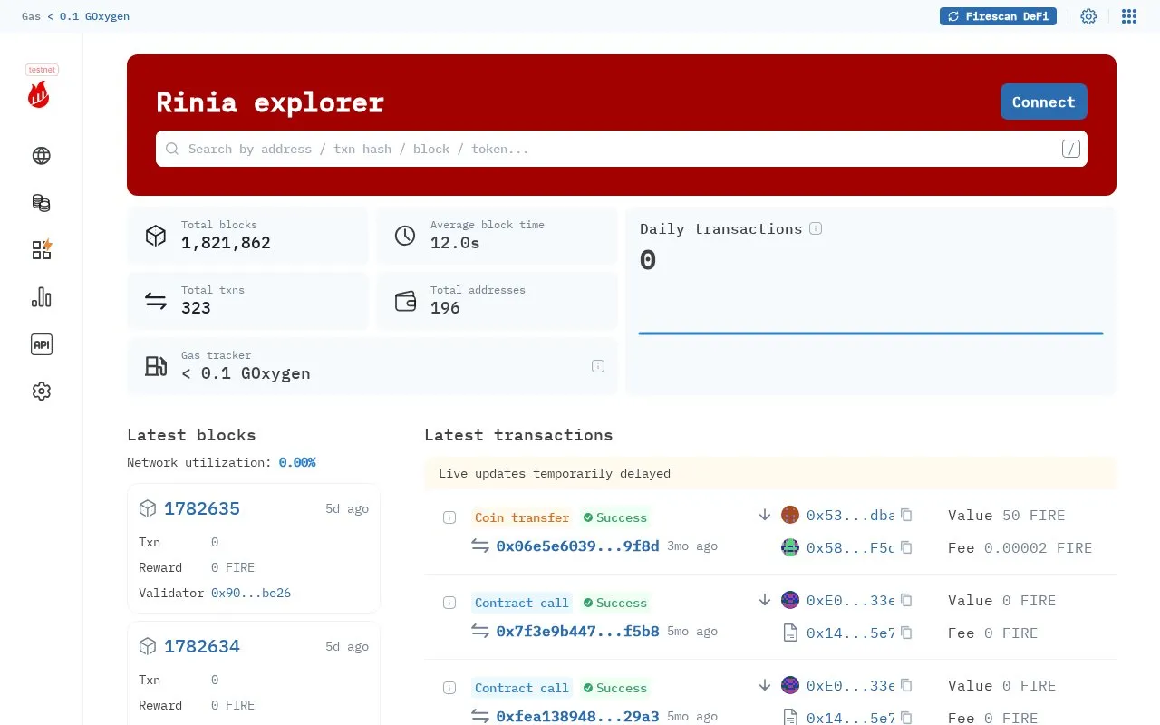The image size is (1160, 725).
Task: Click the Firescan DeFi button
Action: (x=998, y=16)
